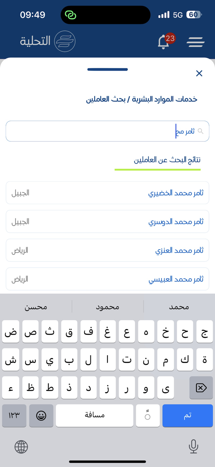Select the suggestion محمود from the prediction bar

(108, 307)
